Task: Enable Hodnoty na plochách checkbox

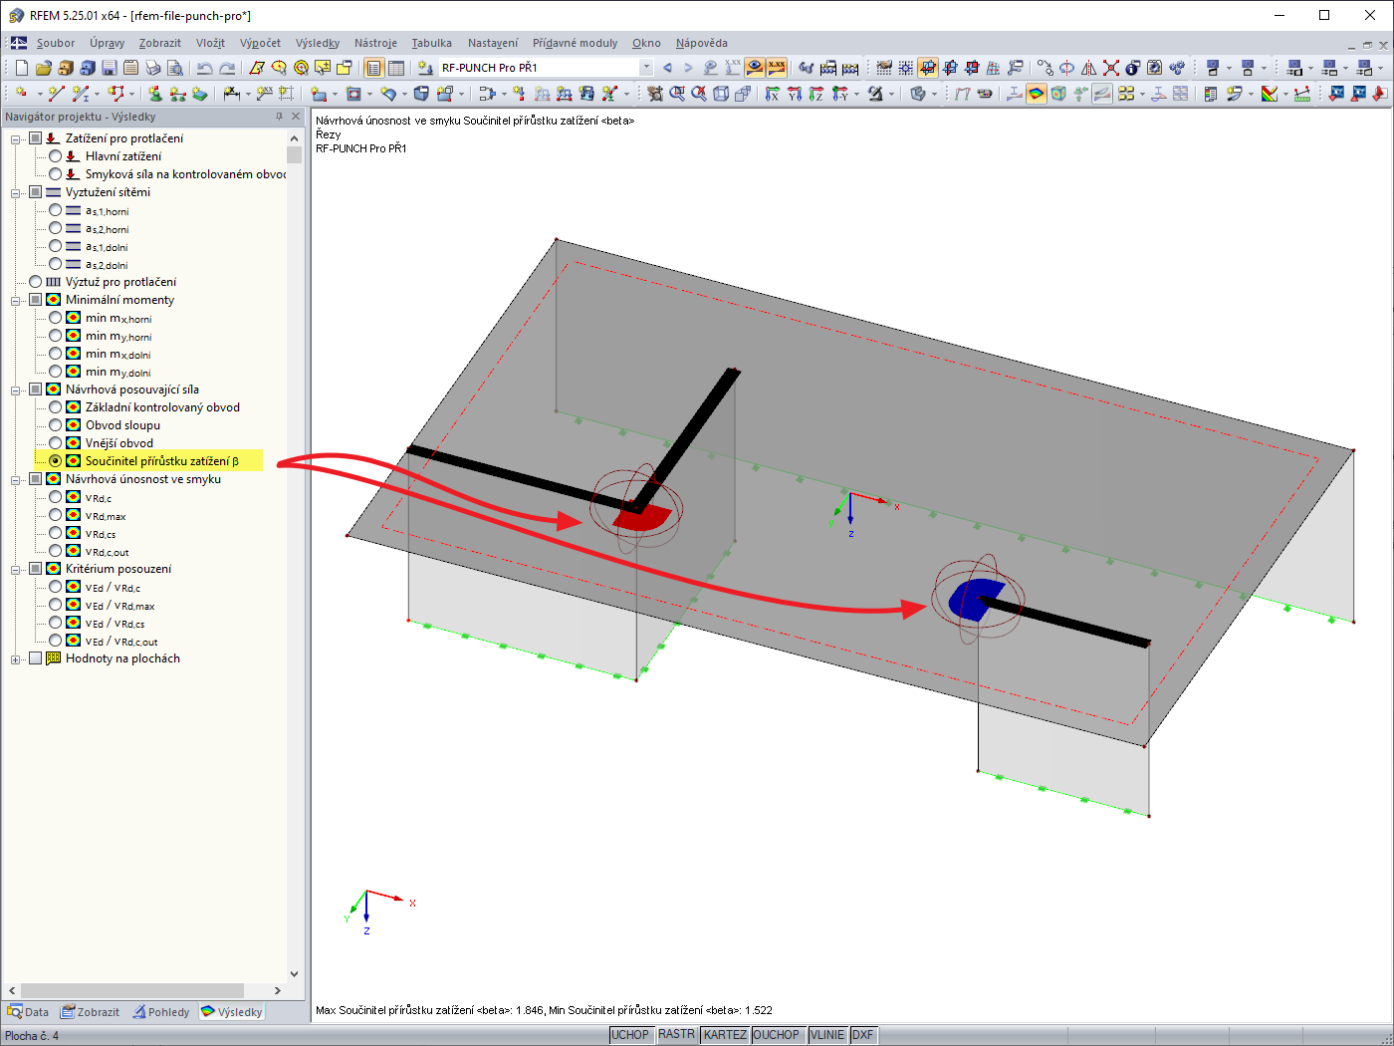Action: point(36,658)
